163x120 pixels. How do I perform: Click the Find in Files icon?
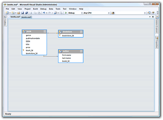tap(113, 13)
